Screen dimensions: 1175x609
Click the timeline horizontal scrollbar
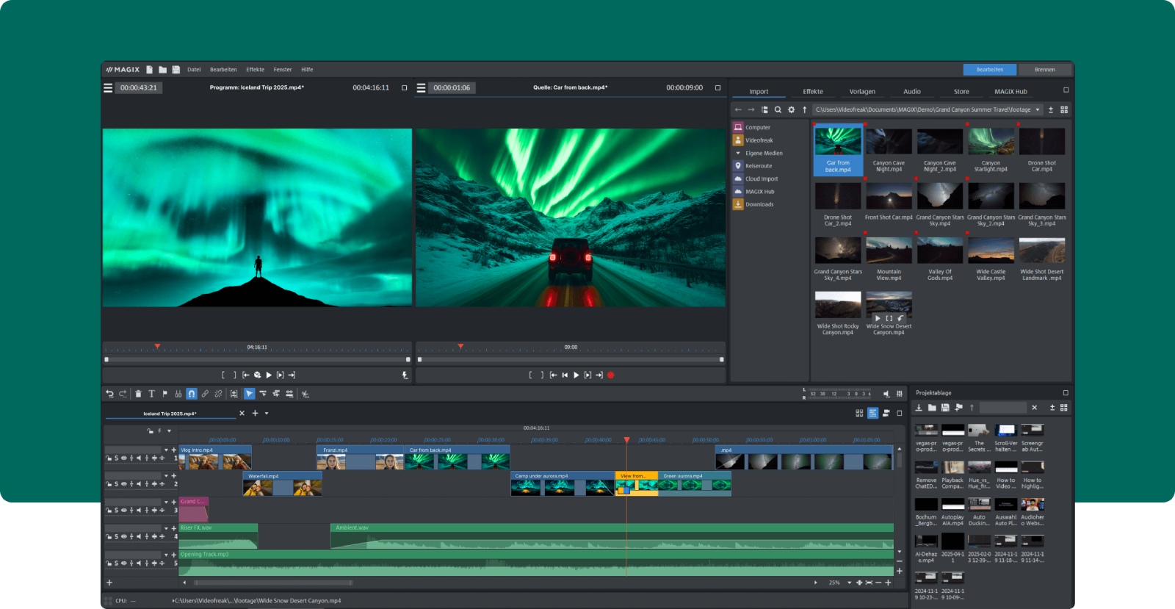272,583
